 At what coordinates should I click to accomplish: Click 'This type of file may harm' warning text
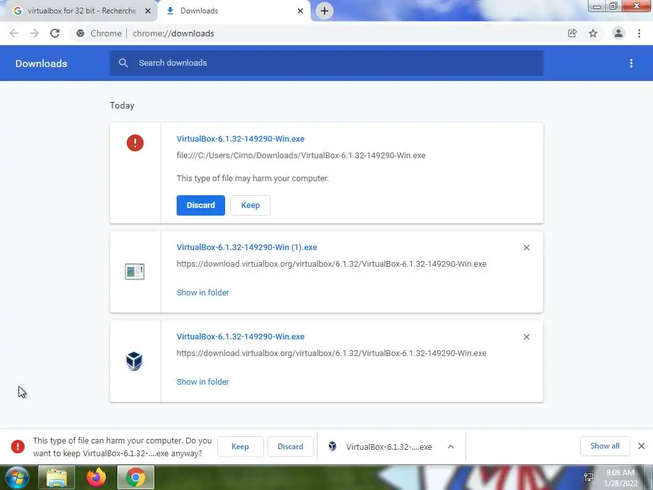(253, 179)
